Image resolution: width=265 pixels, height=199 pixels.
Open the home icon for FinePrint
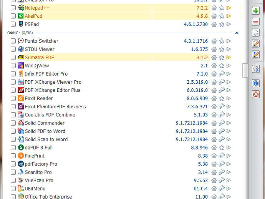(214, 156)
